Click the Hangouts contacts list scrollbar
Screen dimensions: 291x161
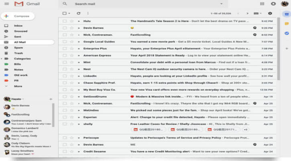pos(53,115)
